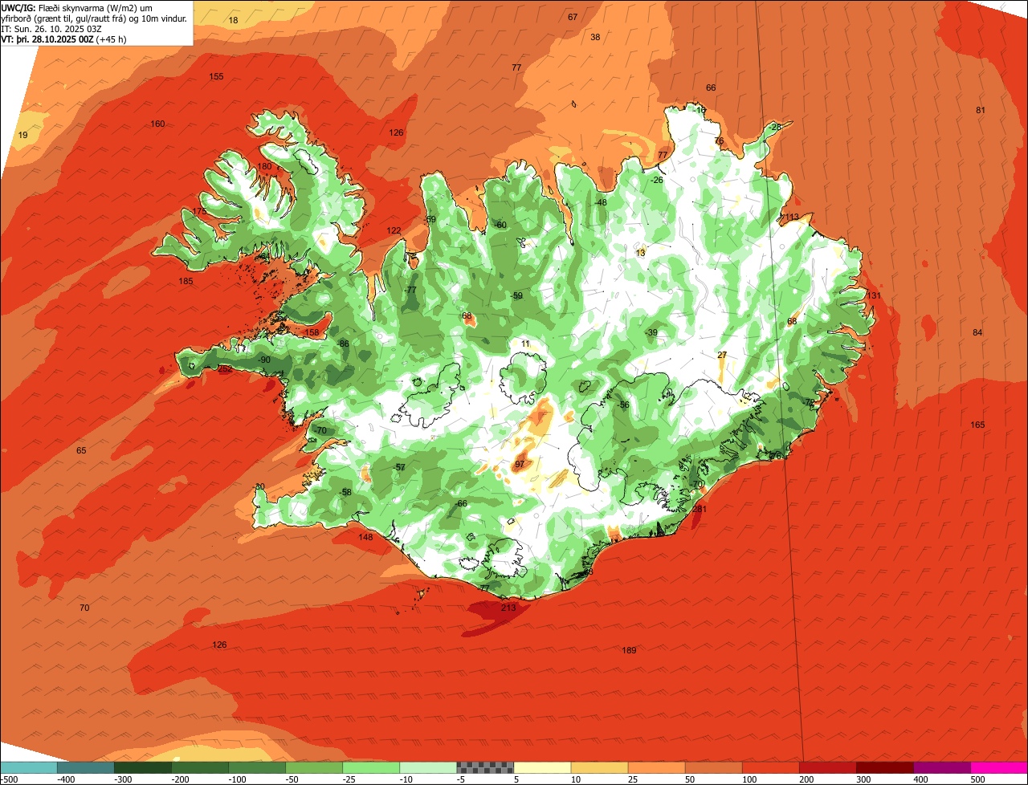Click the map value 67 at the top

(573, 18)
